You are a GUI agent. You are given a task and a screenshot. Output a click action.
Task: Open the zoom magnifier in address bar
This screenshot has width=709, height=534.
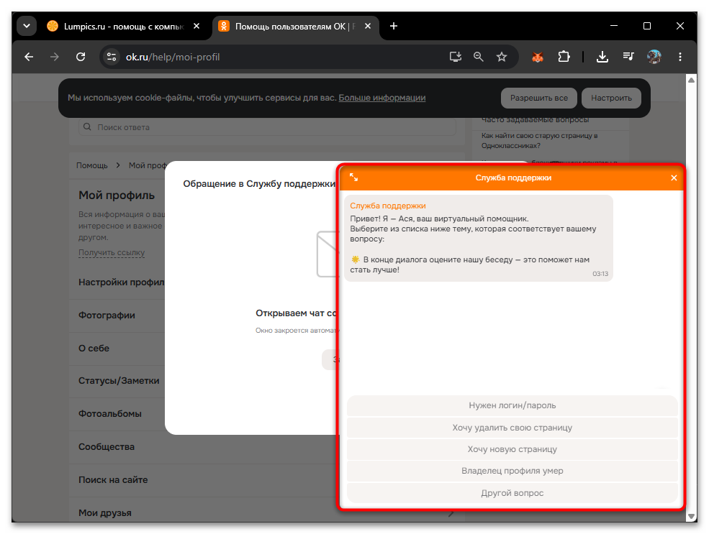pyautogui.click(x=479, y=57)
